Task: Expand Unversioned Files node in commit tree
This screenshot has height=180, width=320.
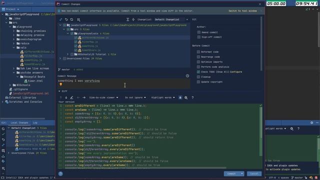Action: click(x=60, y=58)
